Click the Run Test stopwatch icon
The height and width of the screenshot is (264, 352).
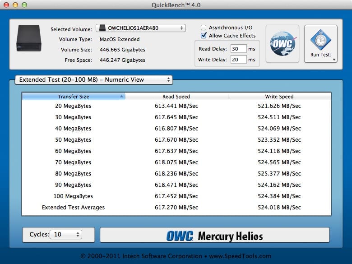pyautogui.click(x=320, y=41)
